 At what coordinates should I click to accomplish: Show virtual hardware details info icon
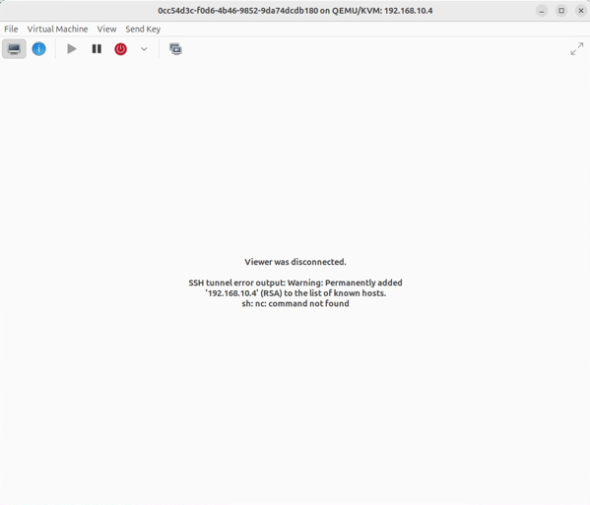click(38, 49)
